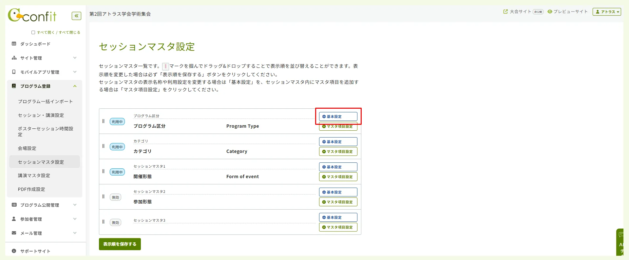This screenshot has width=629, height=260.
Task: Select セッション・講演設定 in the sidebar
Action: (41, 115)
